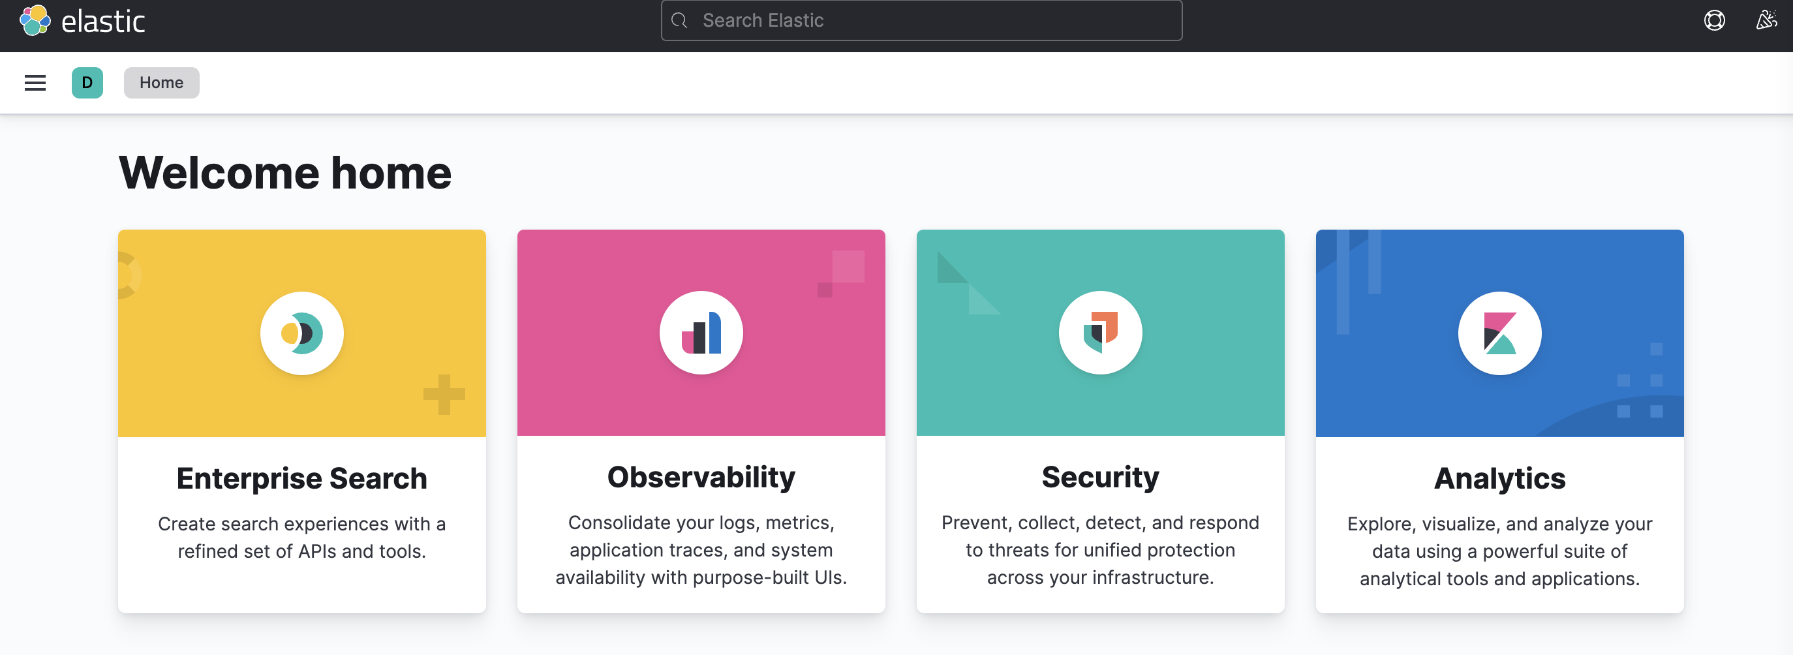The image size is (1793, 655).
Task: Open the hamburger navigation menu
Action: [x=35, y=83]
